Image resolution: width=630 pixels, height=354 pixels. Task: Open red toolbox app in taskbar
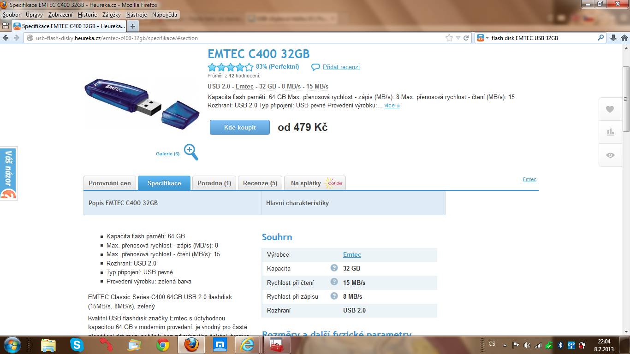[277, 345]
